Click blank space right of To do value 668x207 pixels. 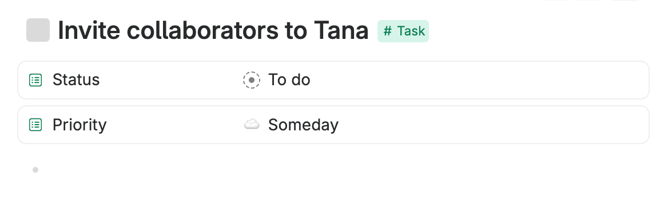pyautogui.click(x=477, y=80)
